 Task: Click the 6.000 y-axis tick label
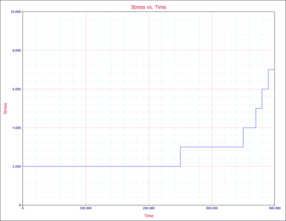(x=17, y=89)
